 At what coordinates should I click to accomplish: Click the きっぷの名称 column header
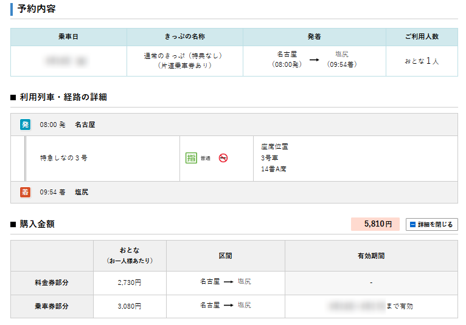pos(184,37)
